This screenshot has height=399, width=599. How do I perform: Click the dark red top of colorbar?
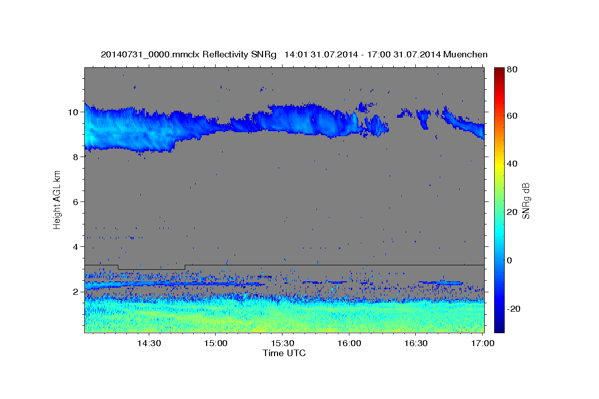(499, 71)
